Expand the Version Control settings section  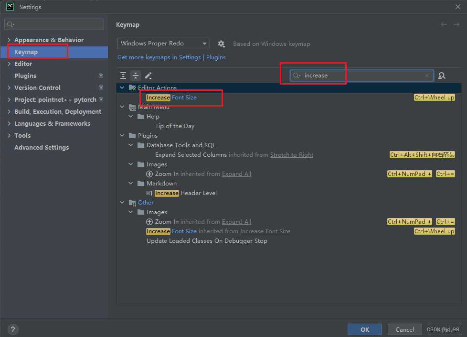pyautogui.click(x=9, y=87)
